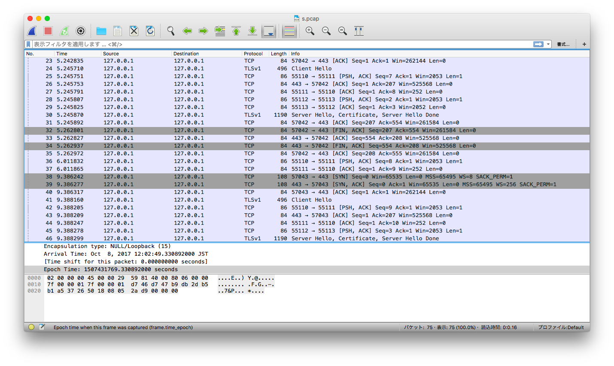Open a capture file with folder icon
The width and height of the screenshot is (614, 366).
[101, 31]
